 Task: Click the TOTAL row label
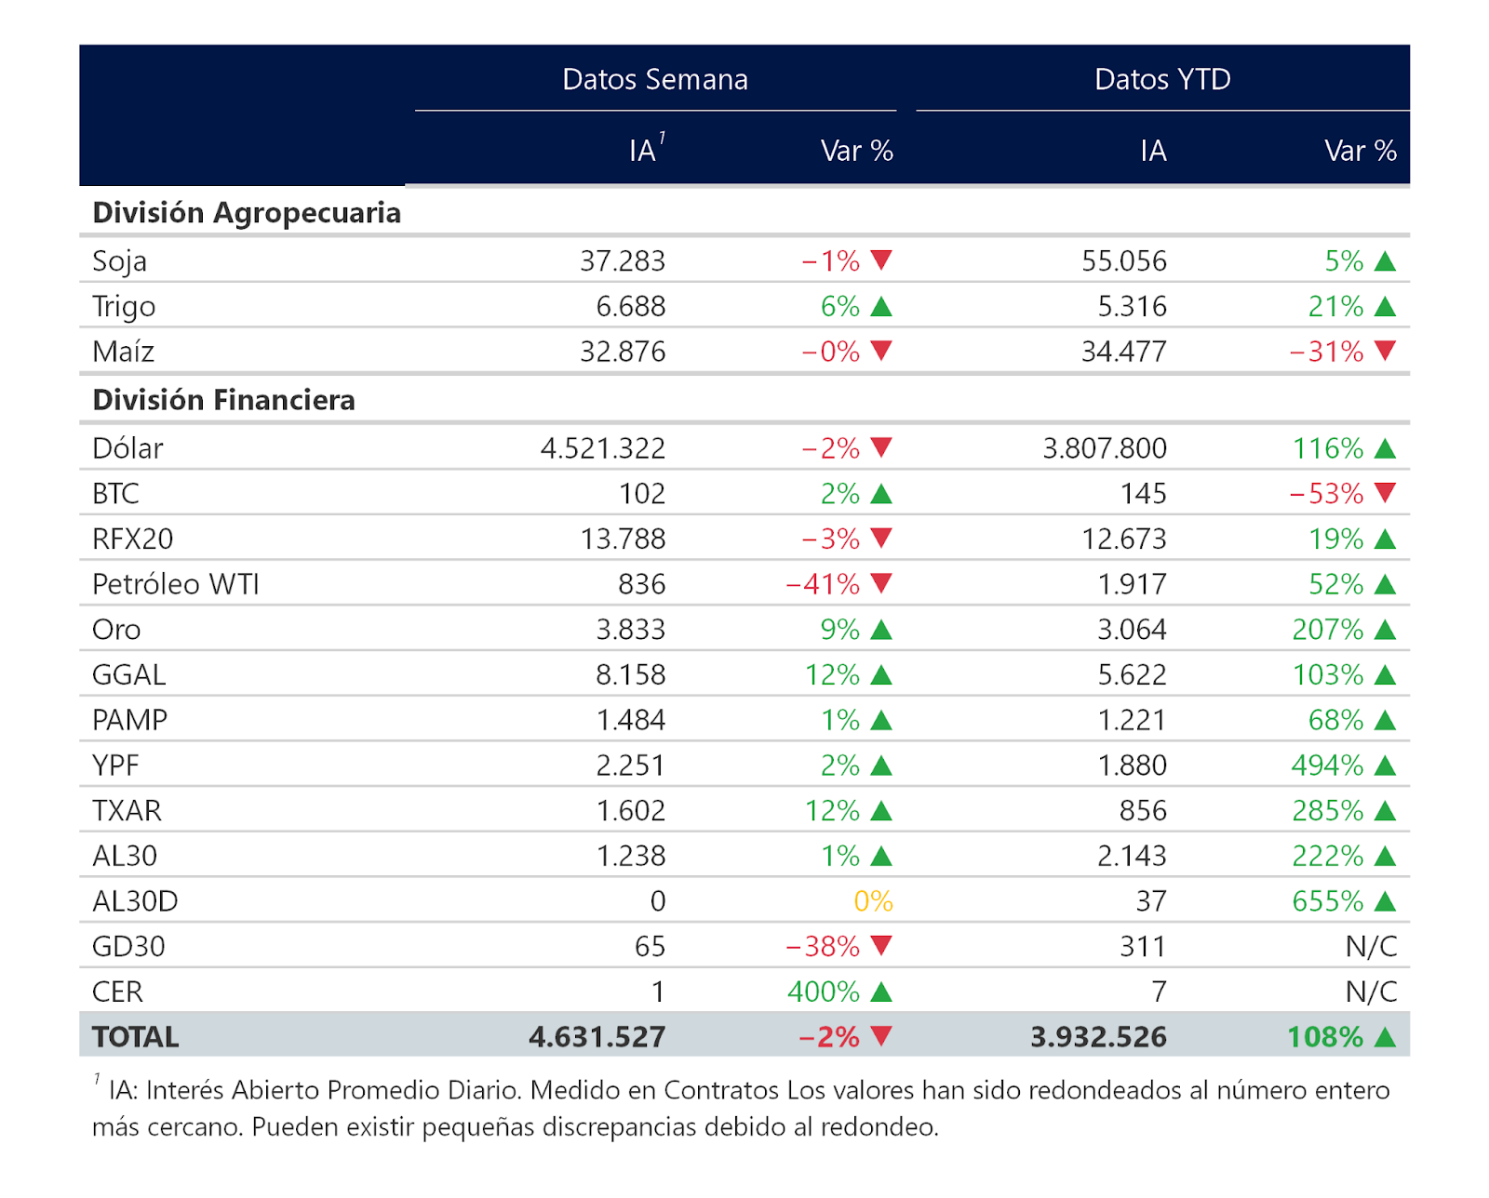tap(135, 1036)
